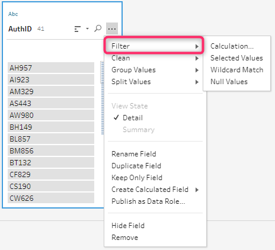This screenshot has width=275, height=250.
Task: Select the AH957 value row
Action: 51,68
